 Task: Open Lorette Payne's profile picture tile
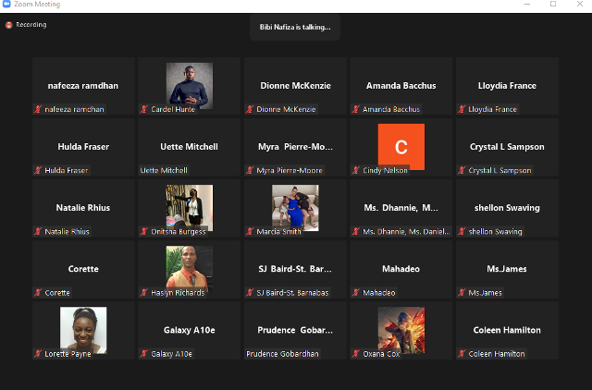[83, 328]
